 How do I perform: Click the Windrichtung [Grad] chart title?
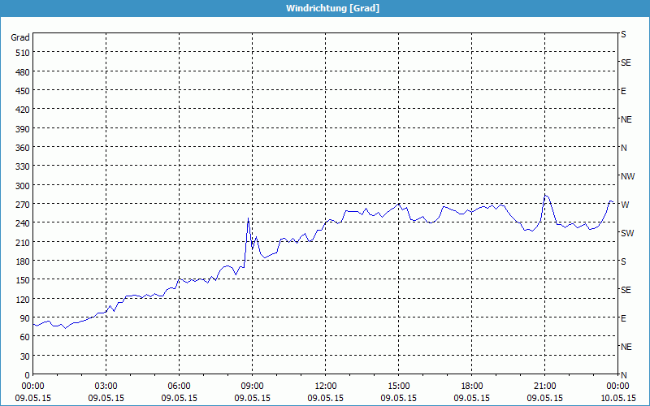point(325,8)
